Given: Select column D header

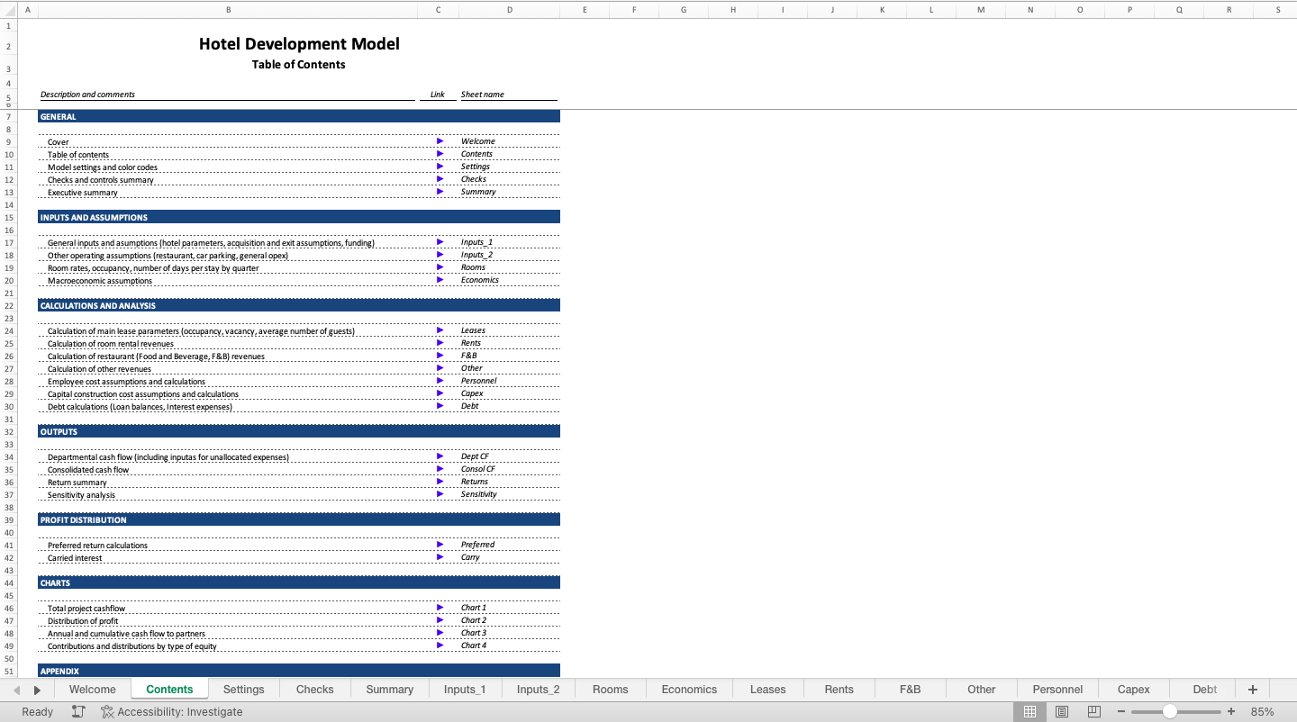Looking at the screenshot, I should point(510,10).
